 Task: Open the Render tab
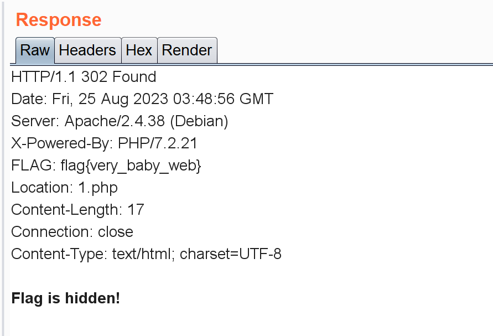click(187, 50)
